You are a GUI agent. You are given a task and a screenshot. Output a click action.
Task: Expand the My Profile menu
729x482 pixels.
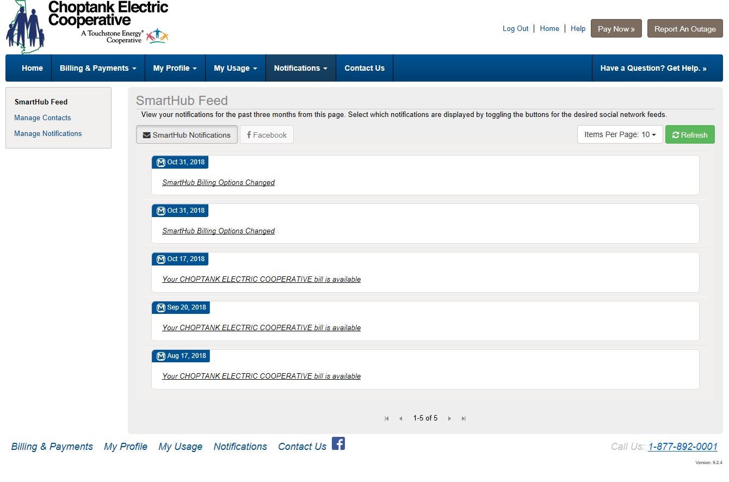[175, 68]
